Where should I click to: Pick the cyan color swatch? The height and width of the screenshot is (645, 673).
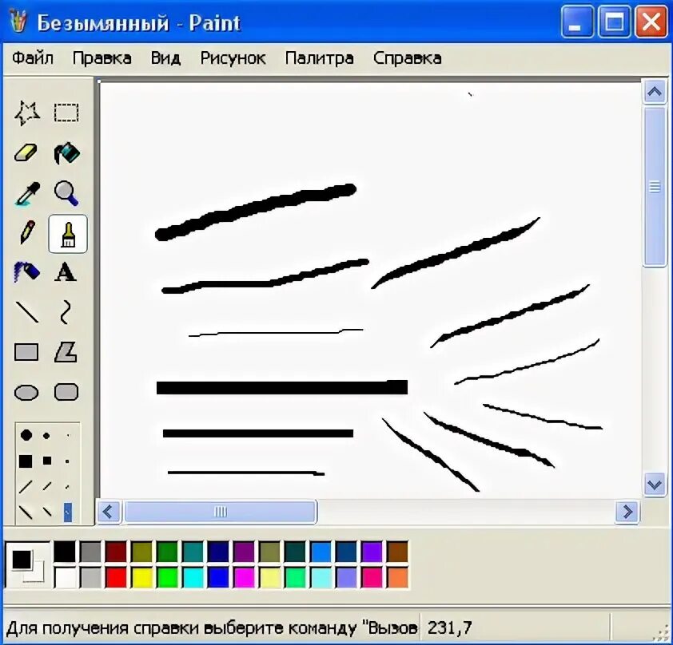(x=193, y=578)
